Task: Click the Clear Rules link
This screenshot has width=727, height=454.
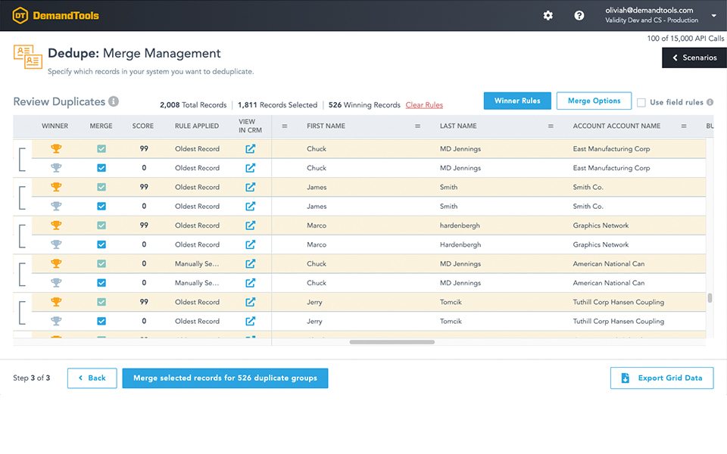Action: tap(424, 105)
